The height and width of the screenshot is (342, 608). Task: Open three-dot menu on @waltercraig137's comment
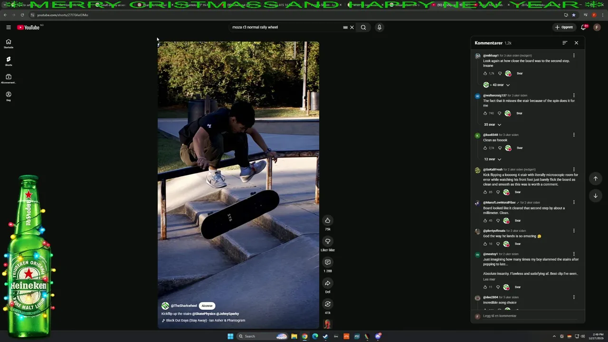(x=574, y=95)
